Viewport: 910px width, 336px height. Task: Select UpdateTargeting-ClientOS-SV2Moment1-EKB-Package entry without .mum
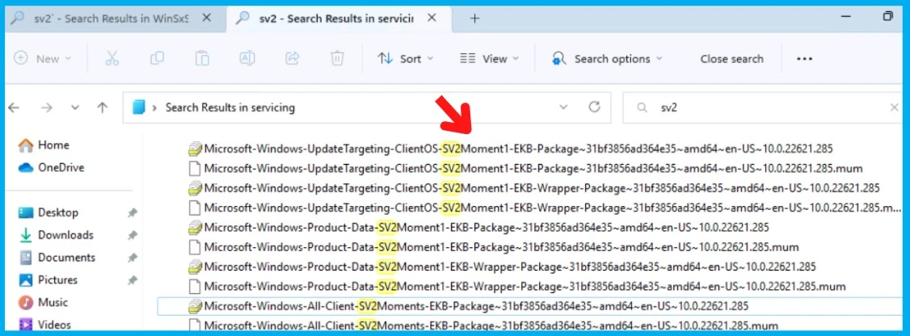pos(518,149)
